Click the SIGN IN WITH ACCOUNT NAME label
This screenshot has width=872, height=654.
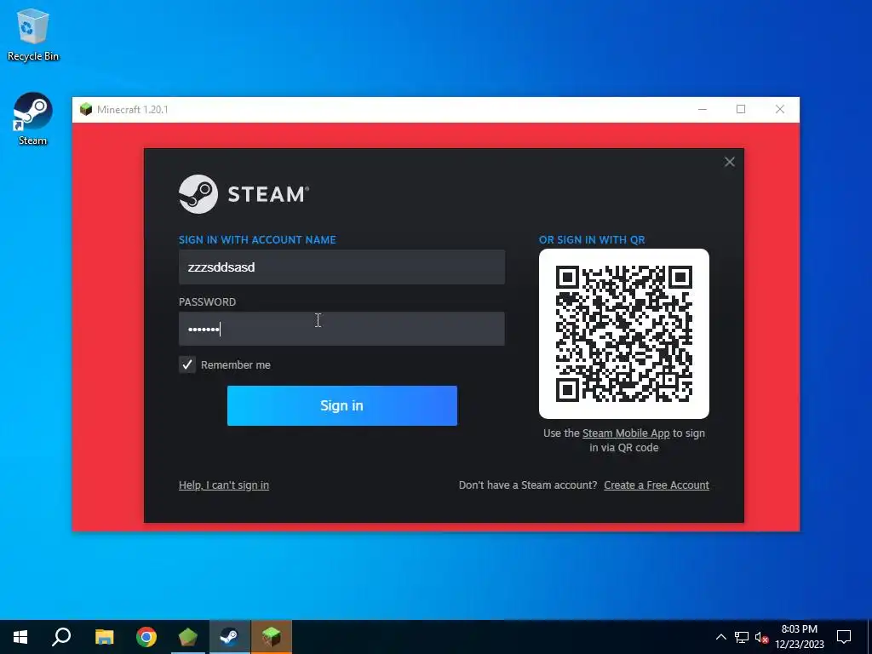click(257, 239)
